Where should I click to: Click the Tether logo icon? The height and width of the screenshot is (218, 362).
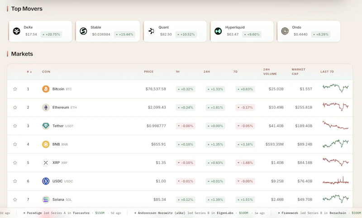pos(46,126)
